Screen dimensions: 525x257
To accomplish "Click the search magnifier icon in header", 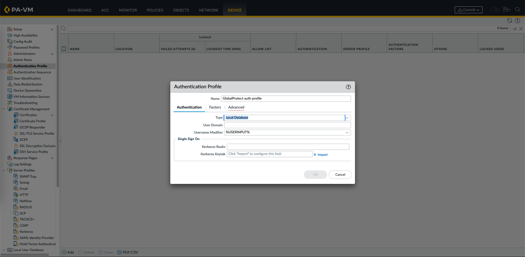I will click(x=517, y=10).
